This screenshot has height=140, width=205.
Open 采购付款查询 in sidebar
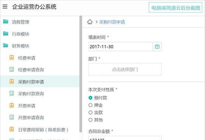31,94
